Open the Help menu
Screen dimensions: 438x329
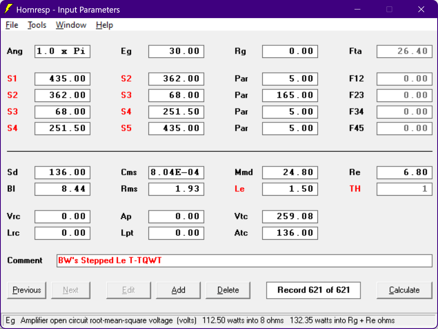pos(104,25)
